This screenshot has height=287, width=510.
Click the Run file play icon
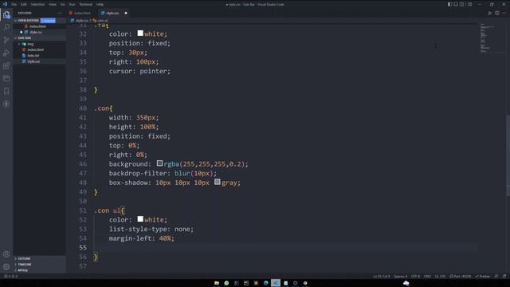(x=490, y=13)
